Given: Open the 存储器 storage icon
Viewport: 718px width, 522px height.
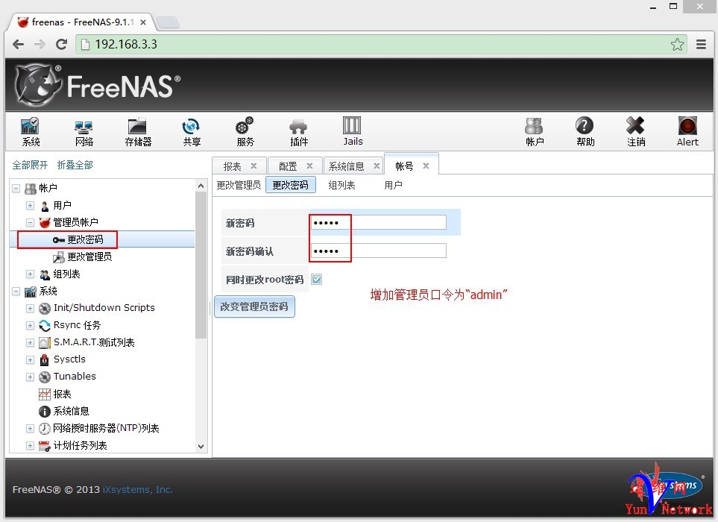Looking at the screenshot, I should pos(138,131).
